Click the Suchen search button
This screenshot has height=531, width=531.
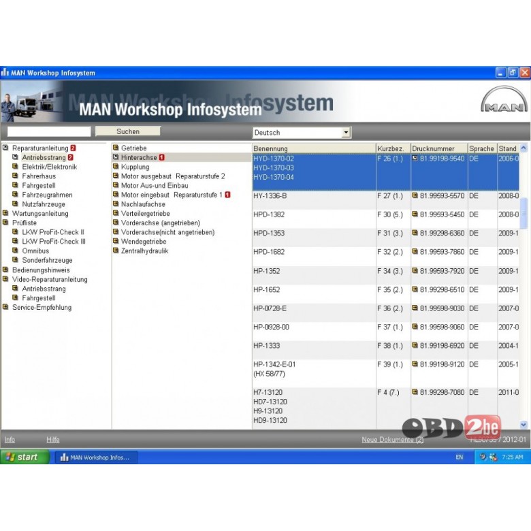pyautogui.click(x=128, y=131)
